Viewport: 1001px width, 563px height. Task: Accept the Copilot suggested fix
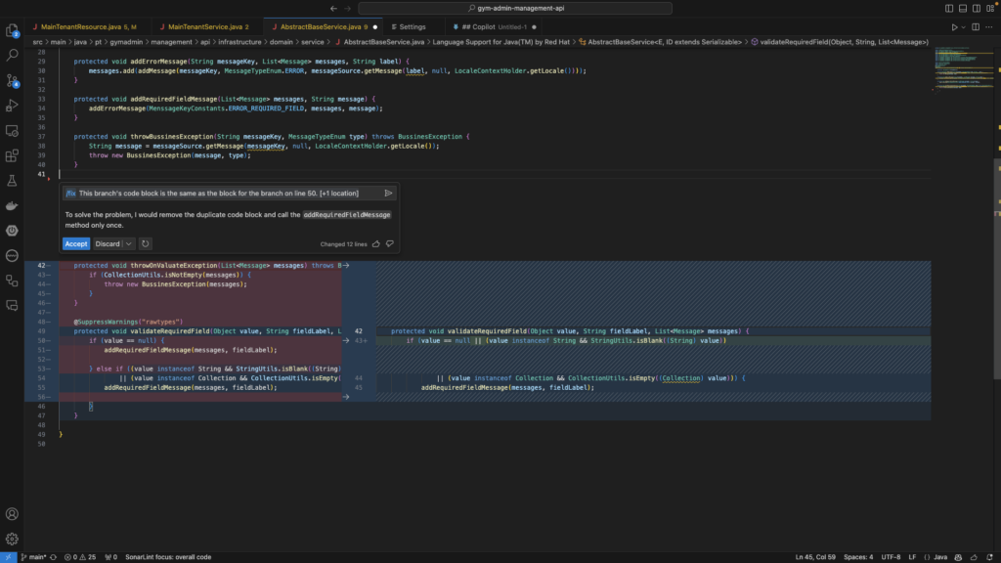point(76,243)
